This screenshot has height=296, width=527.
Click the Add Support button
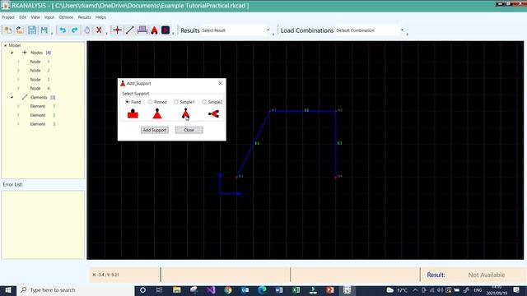[155, 130]
